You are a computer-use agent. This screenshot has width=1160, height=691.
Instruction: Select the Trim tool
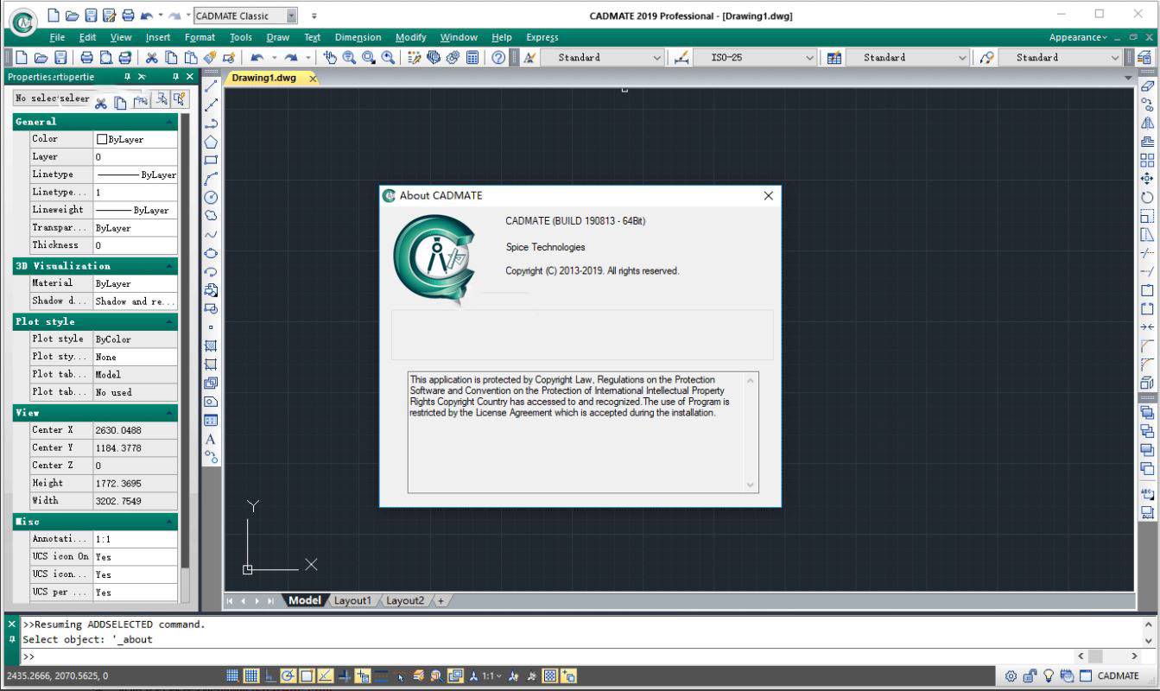[1147, 253]
